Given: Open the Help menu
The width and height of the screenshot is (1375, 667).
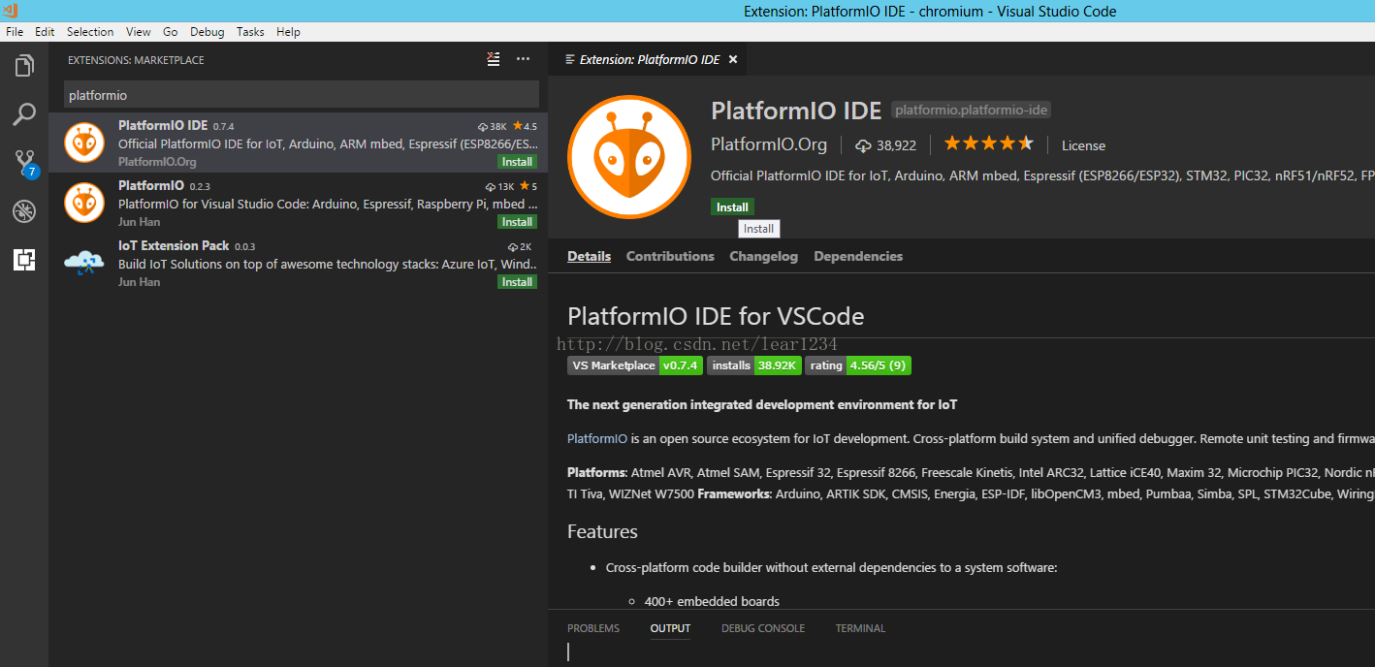Looking at the screenshot, I should 288,32.
